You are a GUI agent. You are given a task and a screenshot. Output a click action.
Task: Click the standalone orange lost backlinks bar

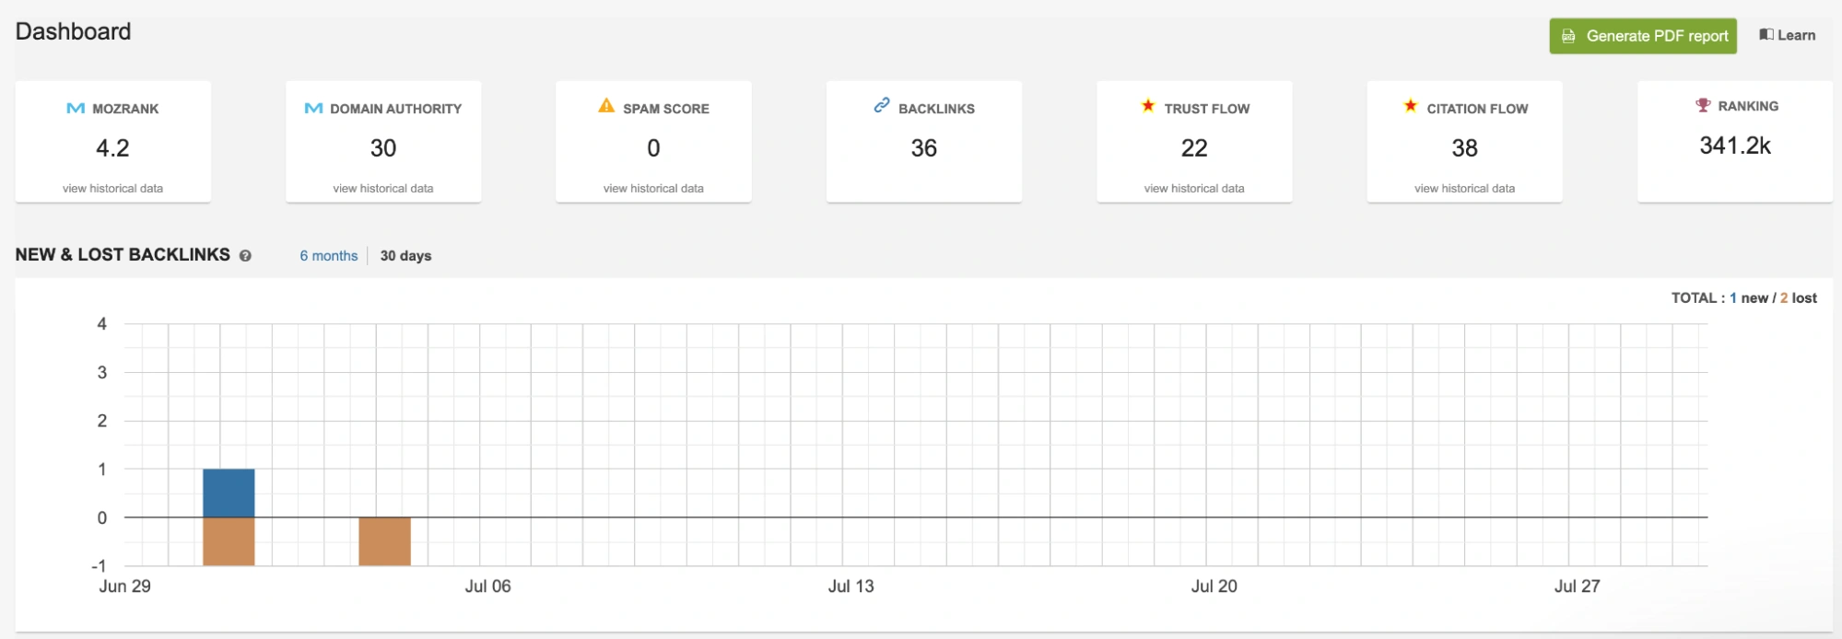tap(384, 541)
